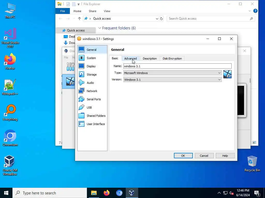Click taskbar Type here to search box

(50, 193)
